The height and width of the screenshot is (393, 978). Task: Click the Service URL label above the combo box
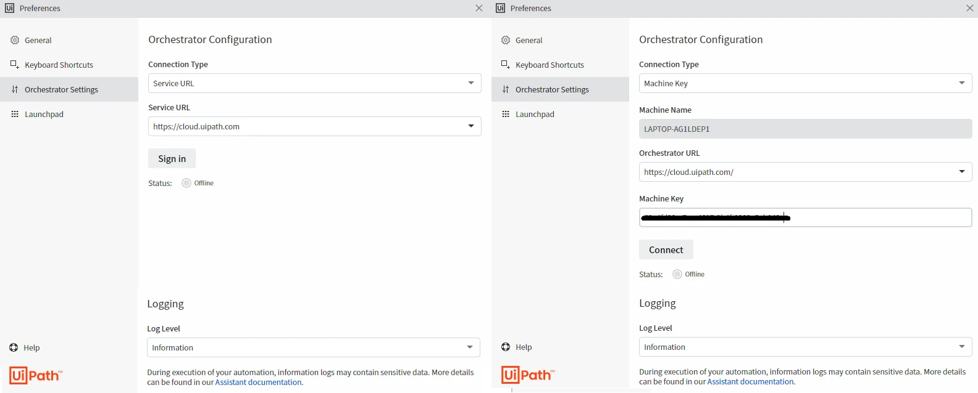tap(169, 107)
